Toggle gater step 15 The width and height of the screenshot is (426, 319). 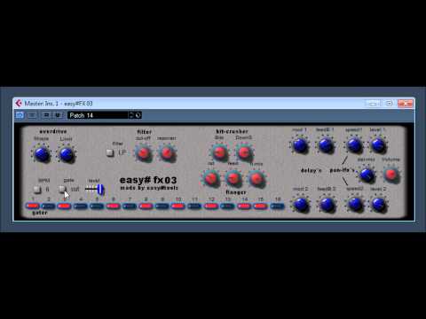[x=260, y=206]
